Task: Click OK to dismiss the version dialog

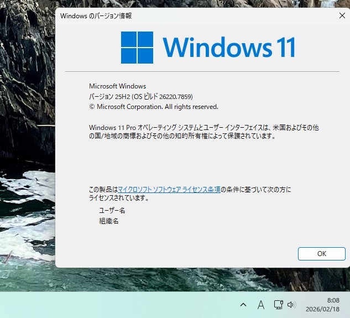Action: click(x=322, y=254)
